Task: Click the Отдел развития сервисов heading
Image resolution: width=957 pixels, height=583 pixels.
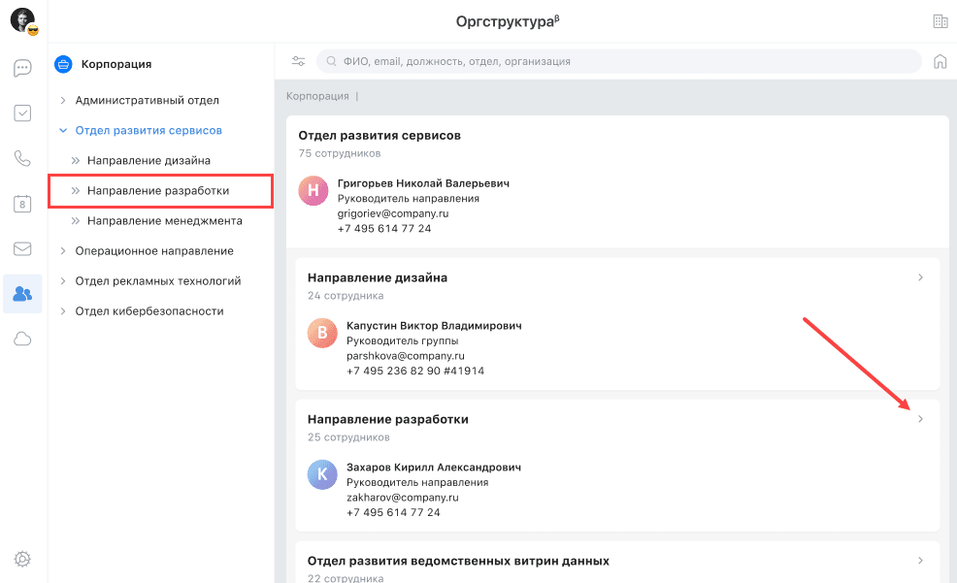Action: (379, 136)
